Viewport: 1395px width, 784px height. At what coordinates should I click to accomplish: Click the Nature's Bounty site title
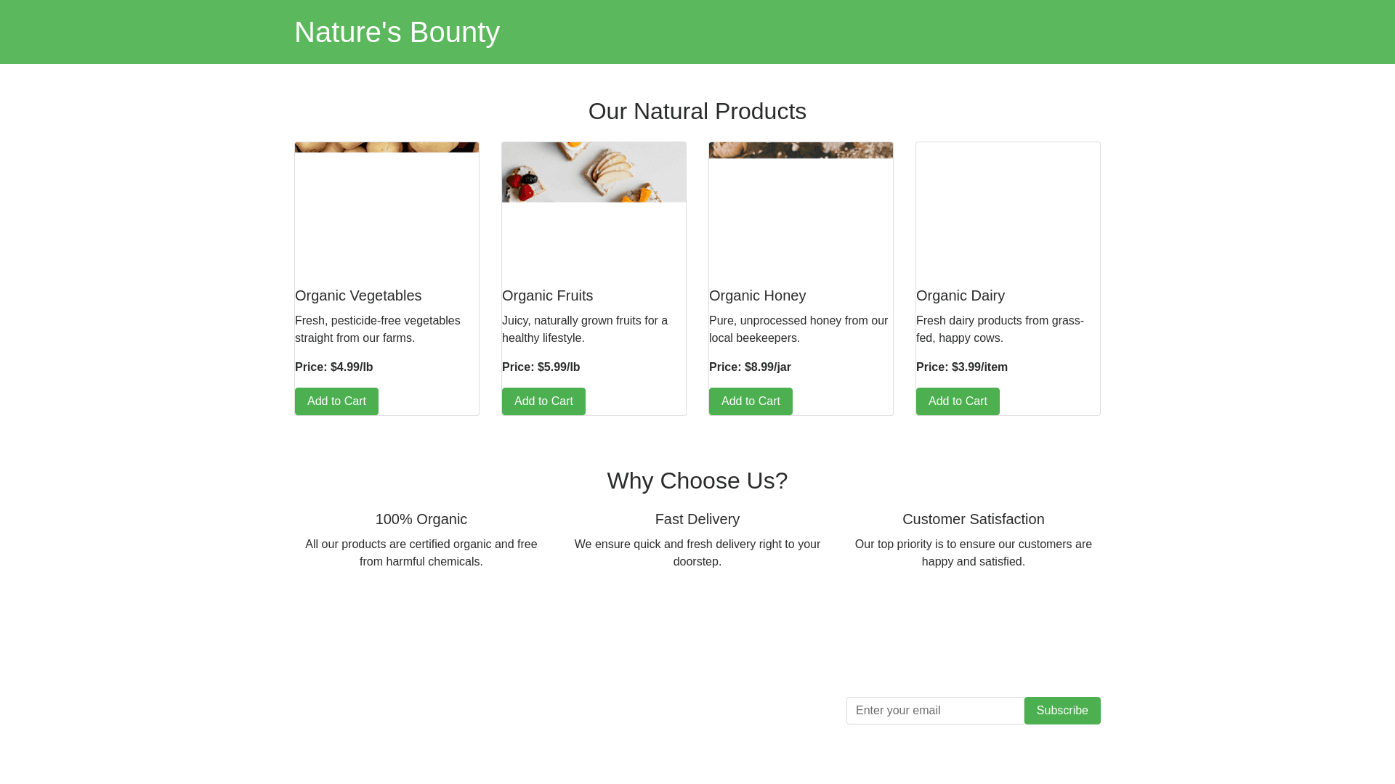[x=397, y=32]
